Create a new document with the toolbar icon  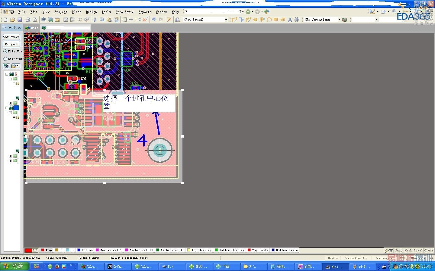point(5,20)
